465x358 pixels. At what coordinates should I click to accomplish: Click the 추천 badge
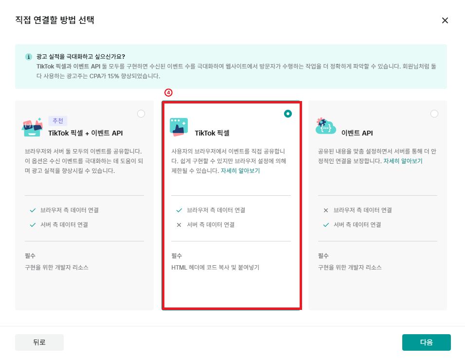click(x=58, y=121)
